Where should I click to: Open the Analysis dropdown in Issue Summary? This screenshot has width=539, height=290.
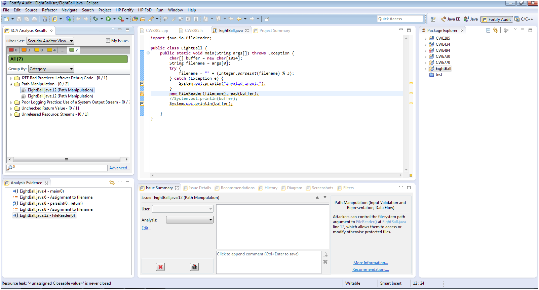pyautogui.click(x=190, y=220)
